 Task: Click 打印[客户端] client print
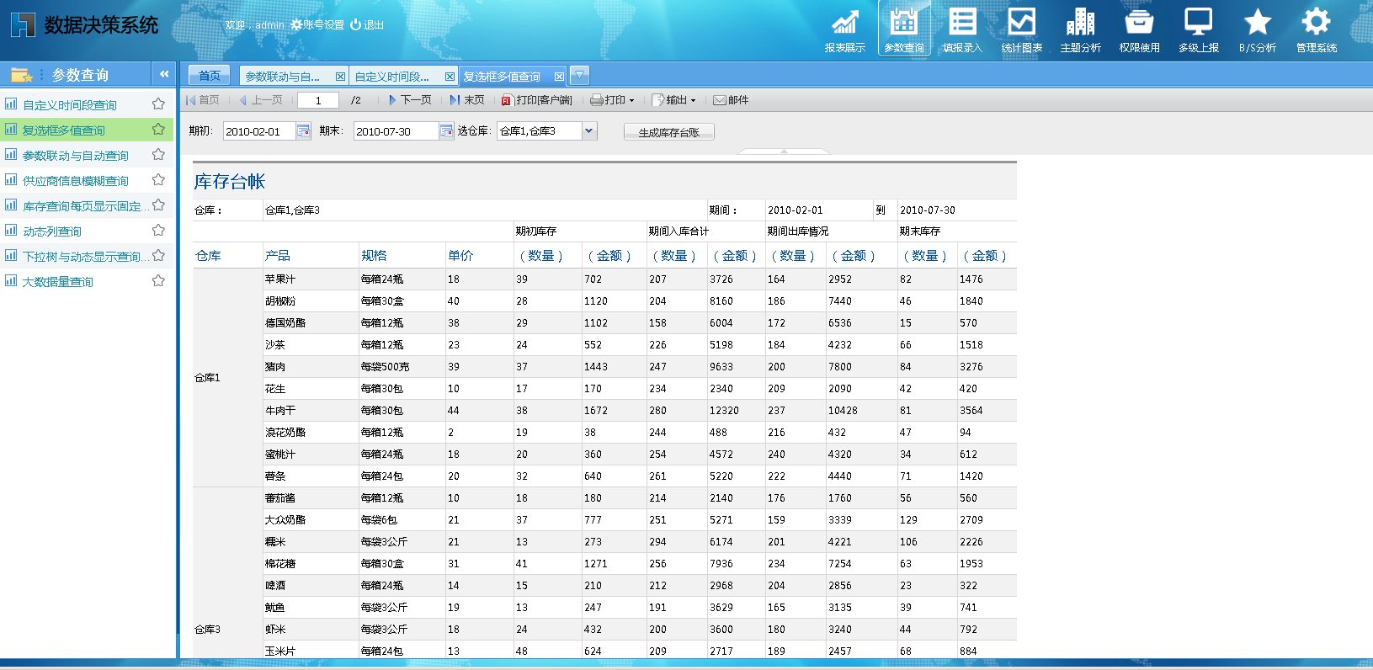(537, 100)
